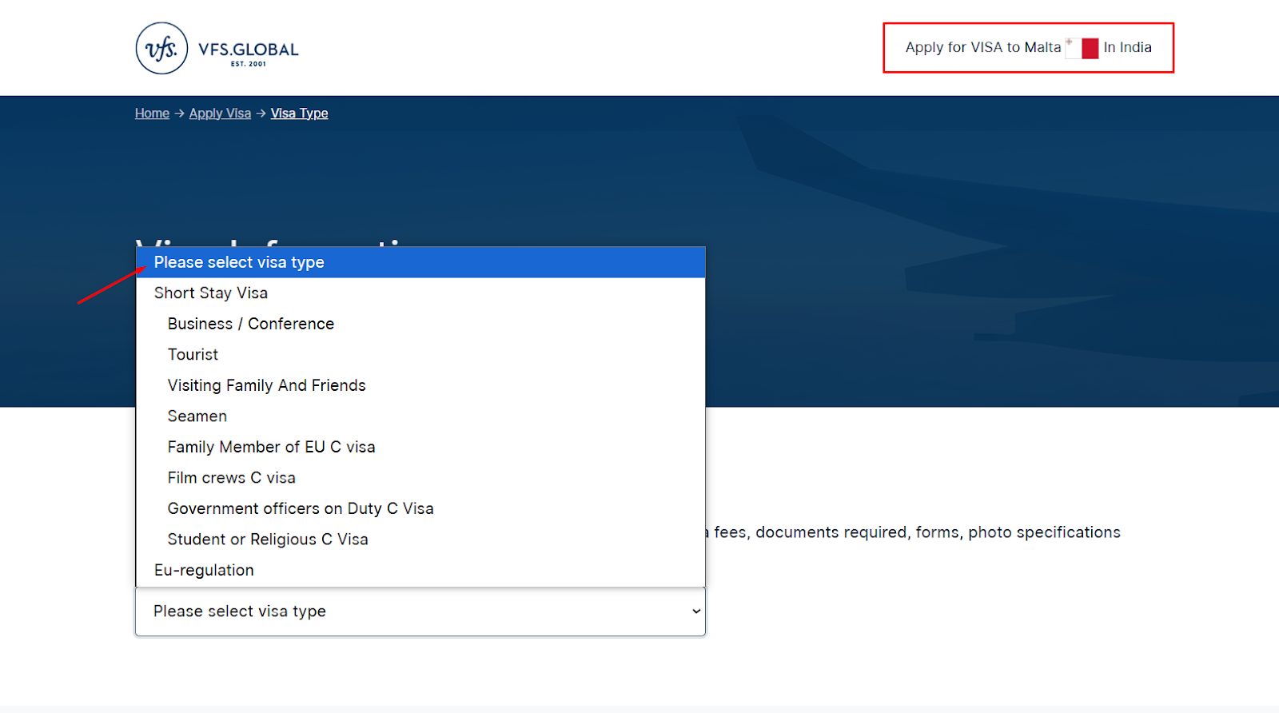
Task: Select Visiting Family And Friends
Action: pyautogui.click(x=420, y=385)
